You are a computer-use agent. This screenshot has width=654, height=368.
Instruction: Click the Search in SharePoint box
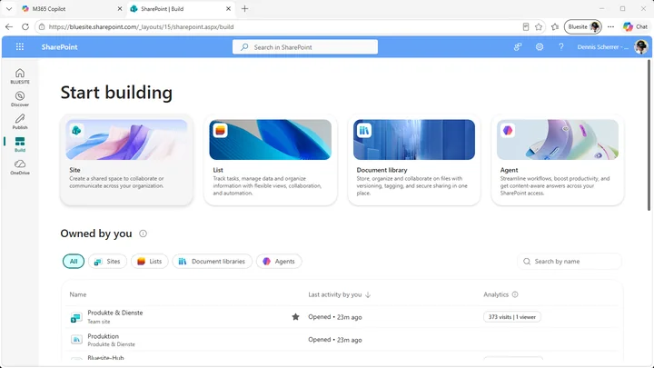305,46
